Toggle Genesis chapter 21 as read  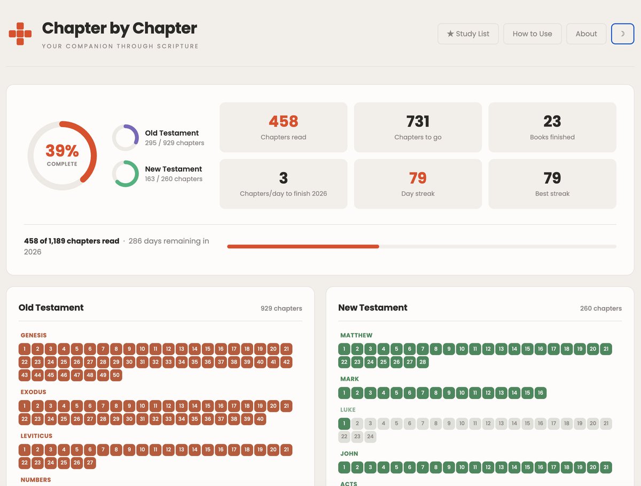(286, 349)
